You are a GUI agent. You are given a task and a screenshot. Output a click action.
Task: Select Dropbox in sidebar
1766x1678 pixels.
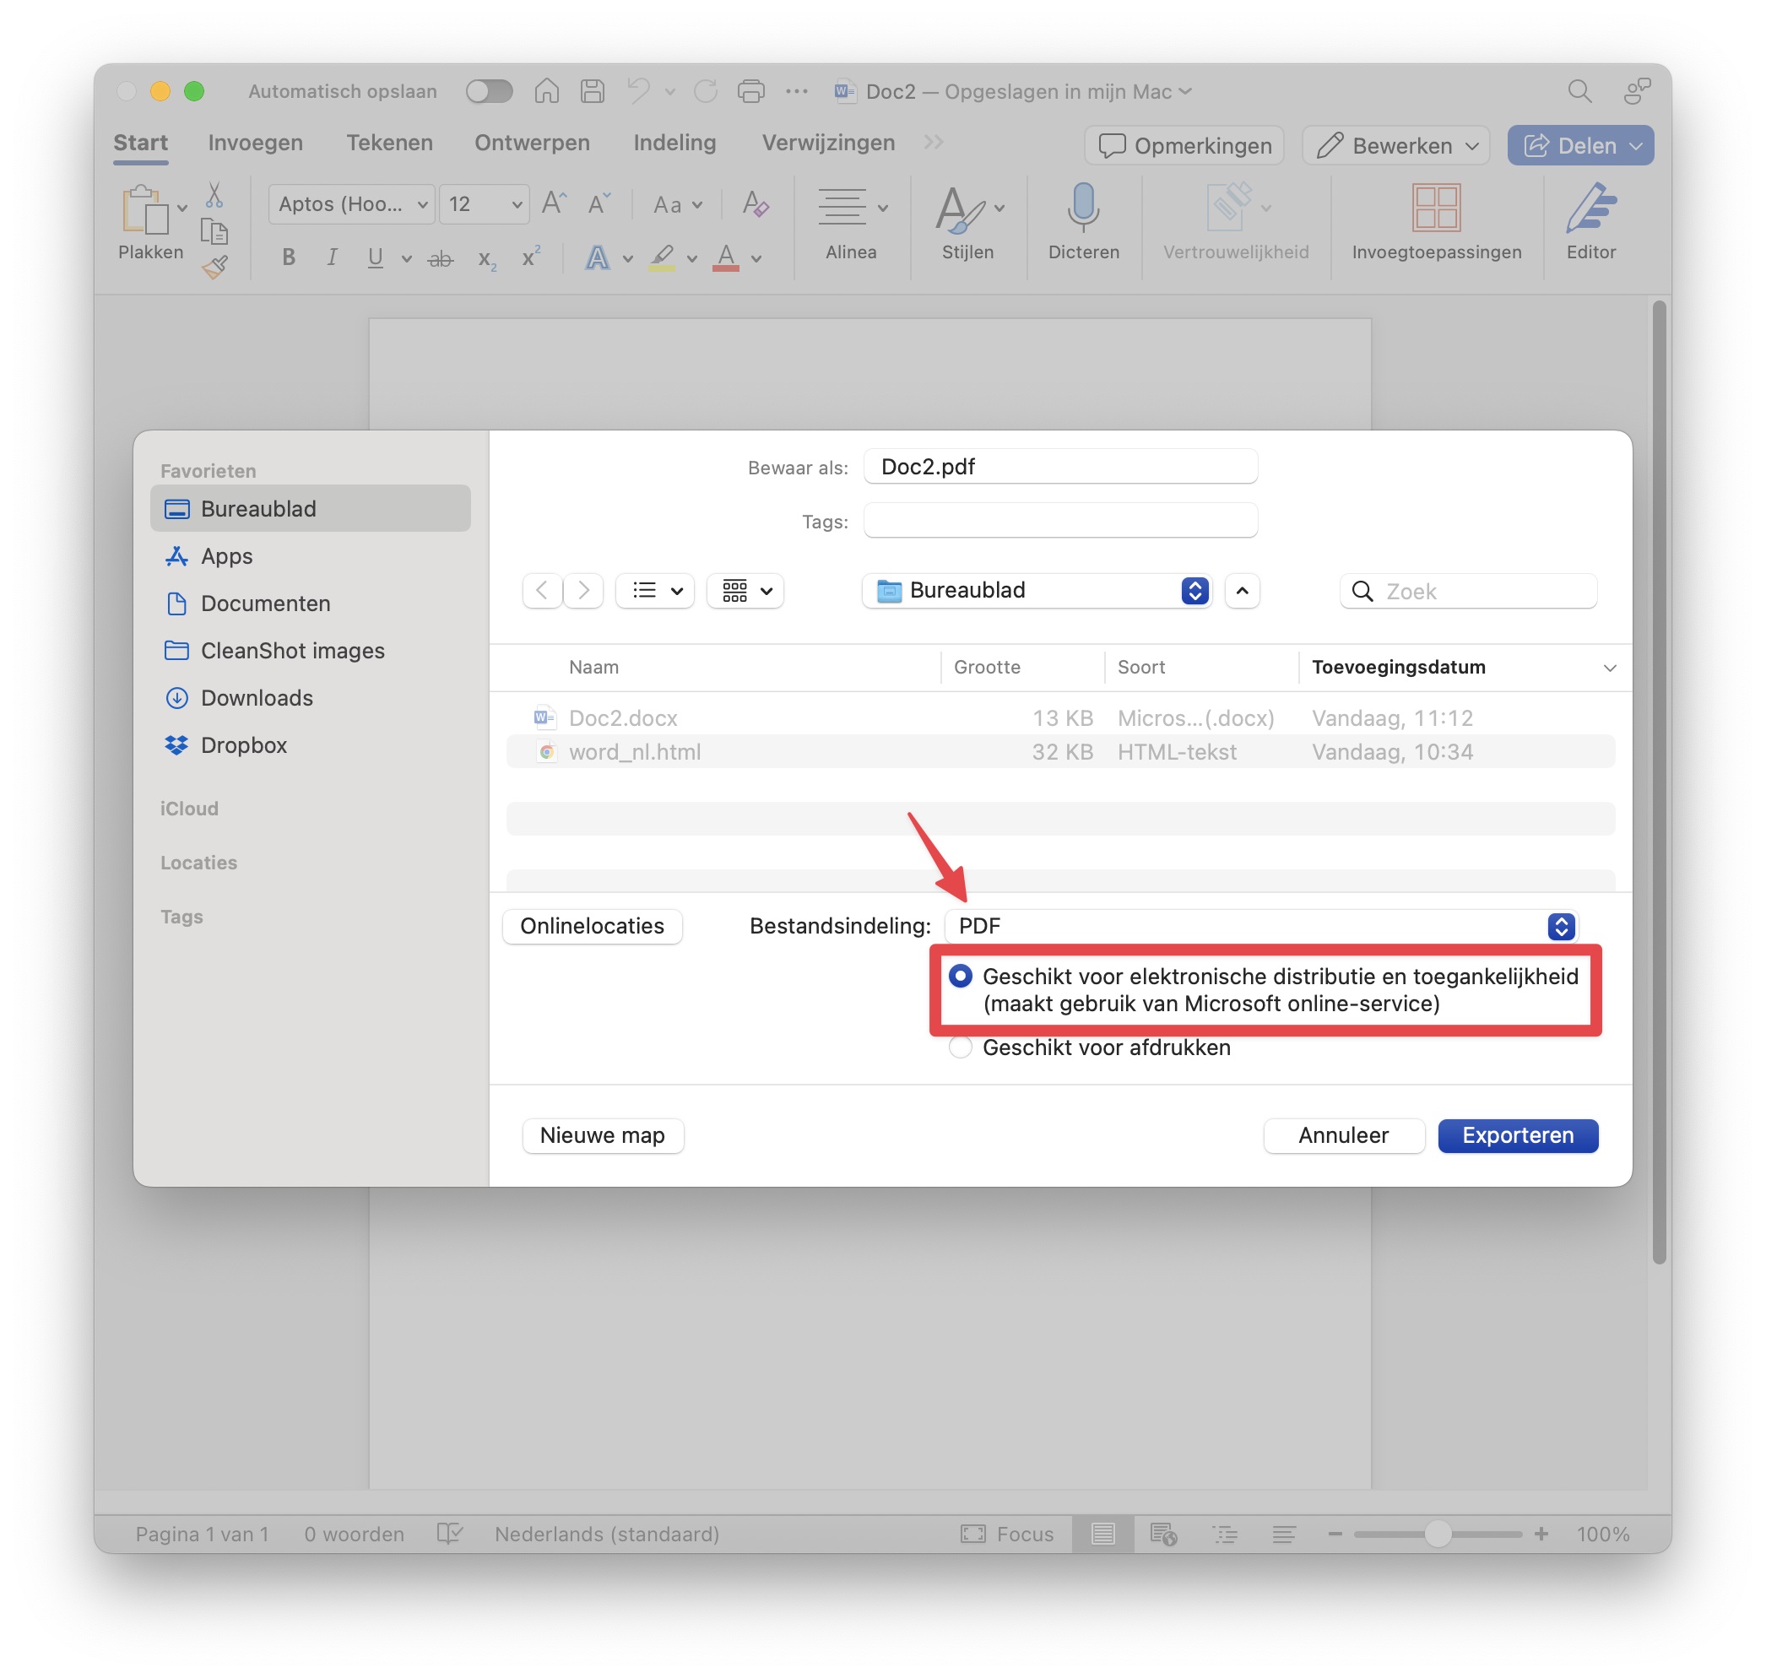click(310, 745)
